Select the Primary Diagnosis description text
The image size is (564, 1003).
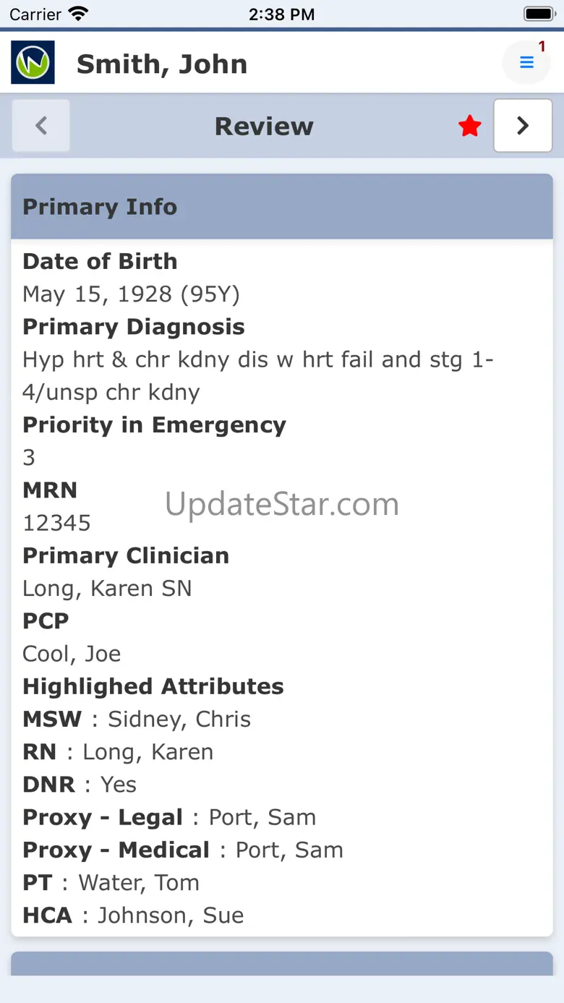coord(257,375)
